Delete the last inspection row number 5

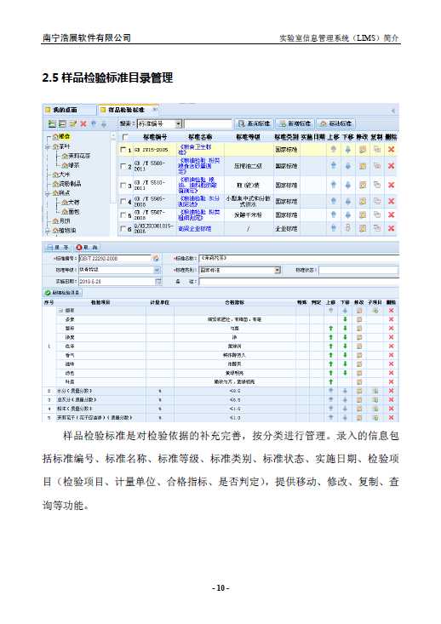point(391,418)
